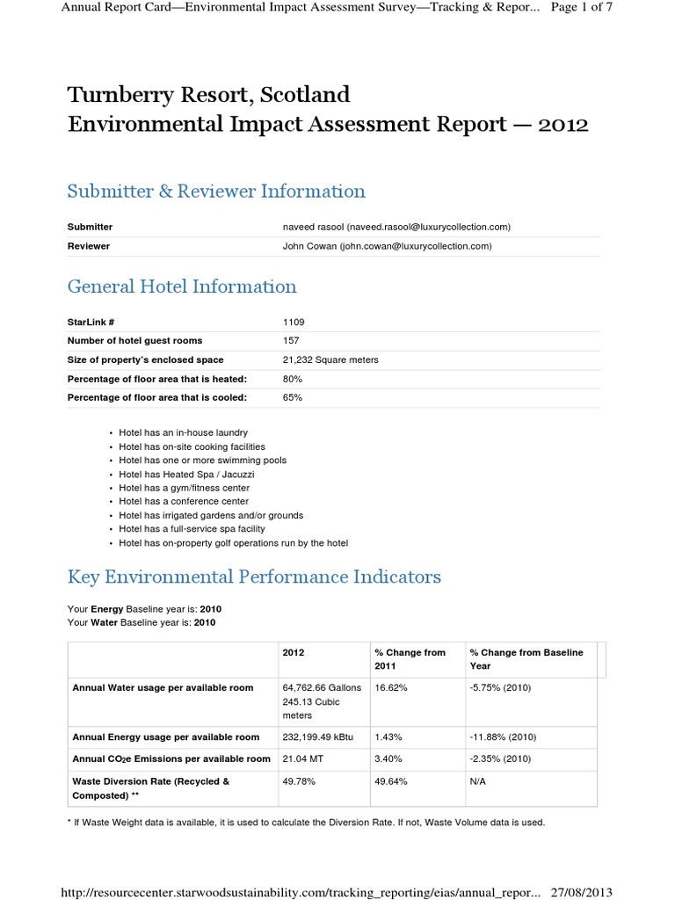Click the footer date 27/08/2013

pos(582,892)
